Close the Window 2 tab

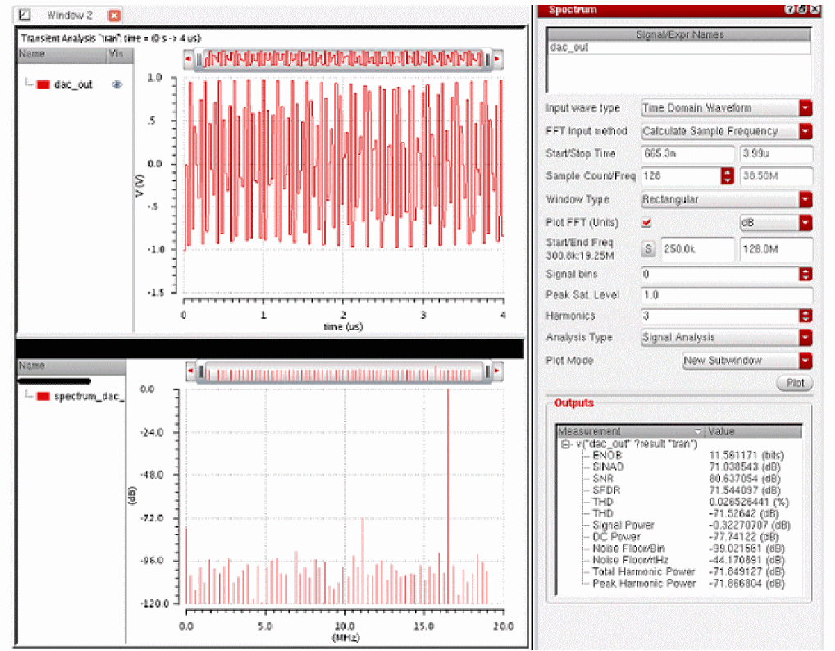(114, 16)
